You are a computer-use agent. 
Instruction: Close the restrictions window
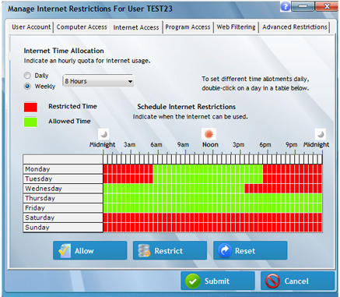[x=327, y=6]
